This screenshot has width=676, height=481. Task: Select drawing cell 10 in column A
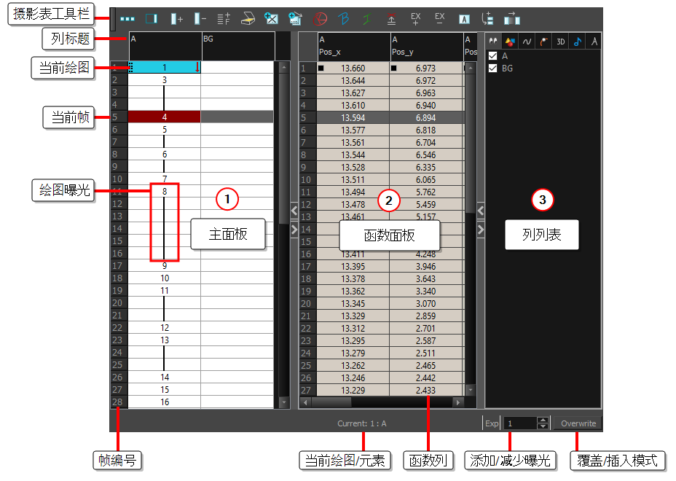point(164,278)
